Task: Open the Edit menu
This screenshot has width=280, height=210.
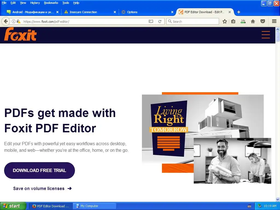Action: coord(13,3)
